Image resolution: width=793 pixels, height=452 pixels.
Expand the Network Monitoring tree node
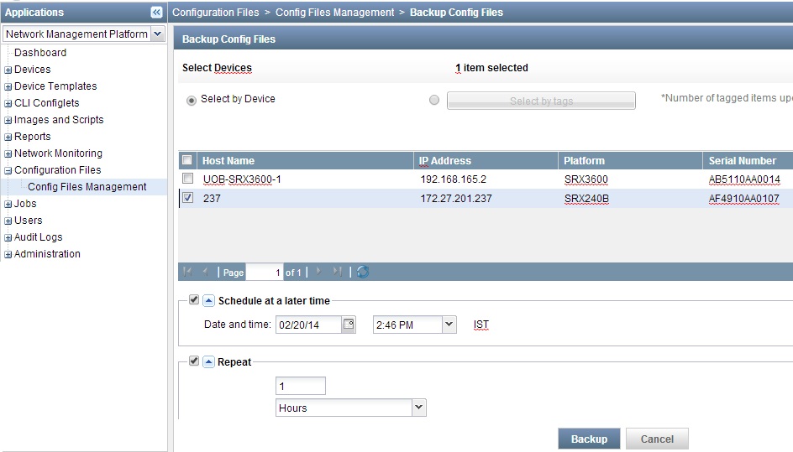(8, 153)
